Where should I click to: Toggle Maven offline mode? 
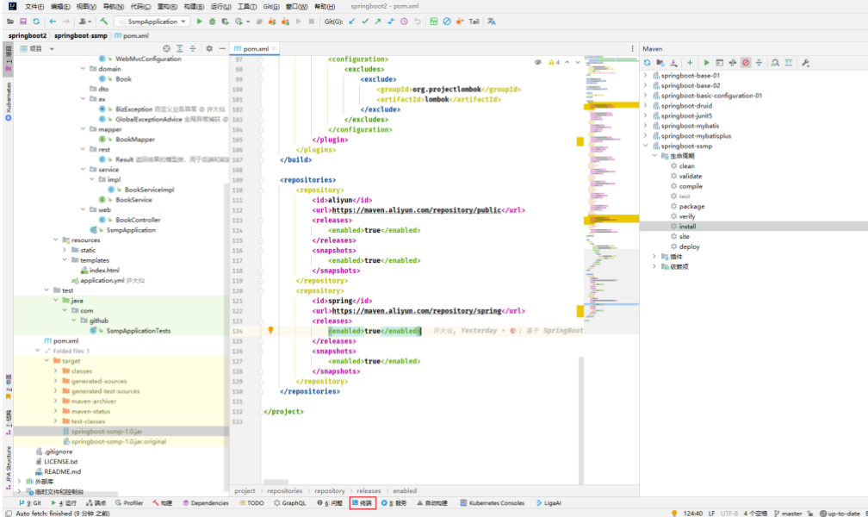[x=733, y=63]
